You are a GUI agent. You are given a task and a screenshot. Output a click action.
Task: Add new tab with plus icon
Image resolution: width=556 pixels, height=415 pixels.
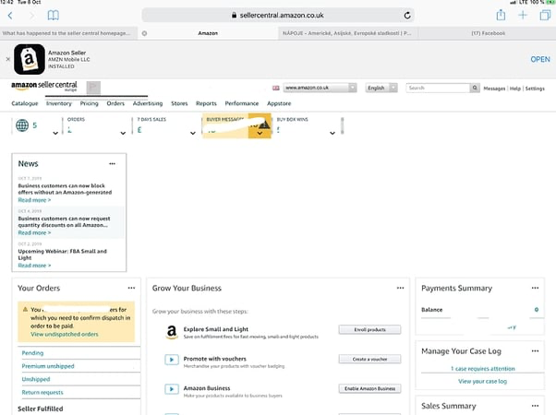tap(523, 15)
